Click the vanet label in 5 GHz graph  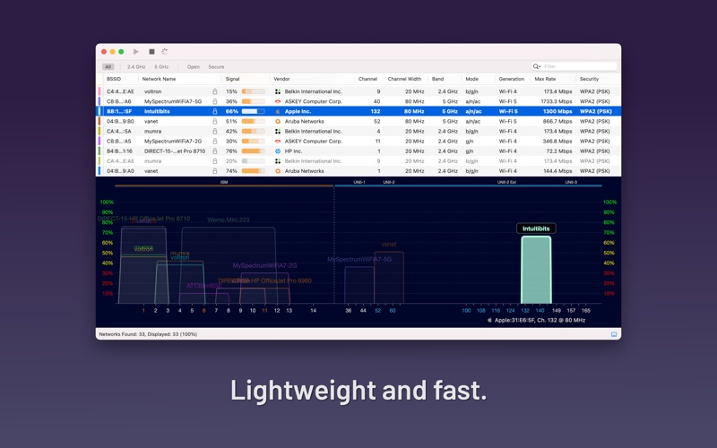pos(389,244)
